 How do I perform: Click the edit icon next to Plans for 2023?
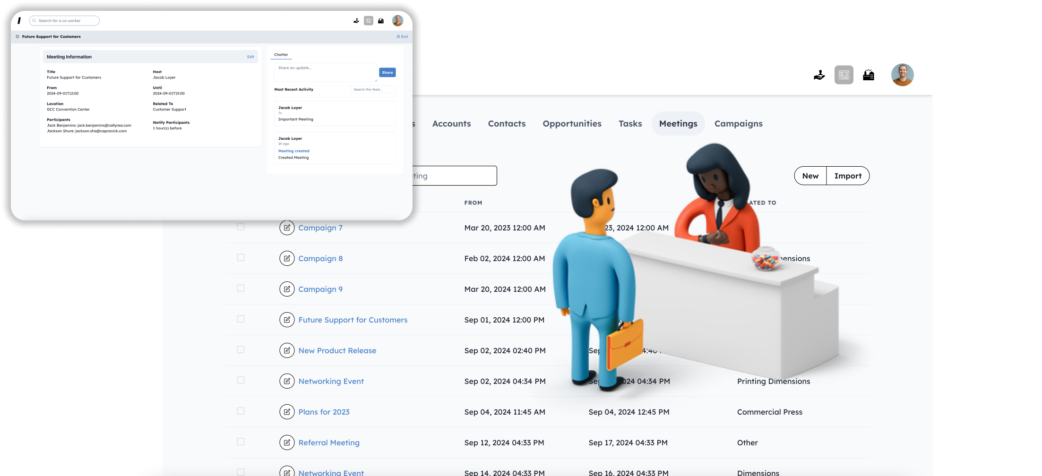tap(287, 412)
